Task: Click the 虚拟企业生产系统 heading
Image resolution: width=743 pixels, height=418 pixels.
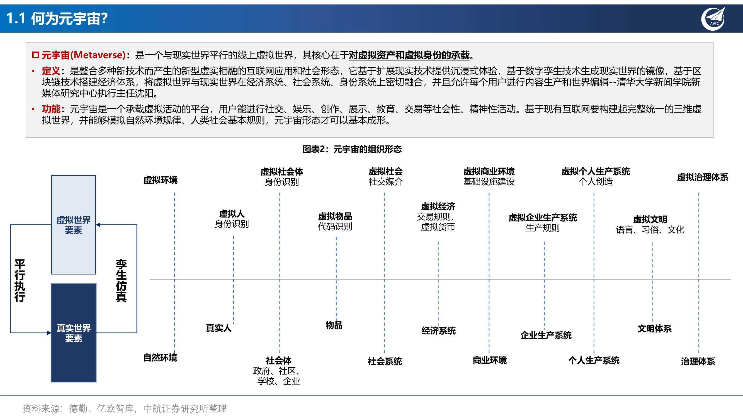Action: pyautogui.click(x=543, y=218)
